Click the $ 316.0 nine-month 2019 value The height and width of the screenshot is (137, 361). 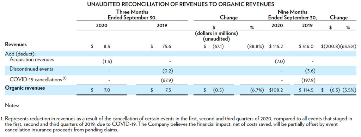(x=306, y=46)
